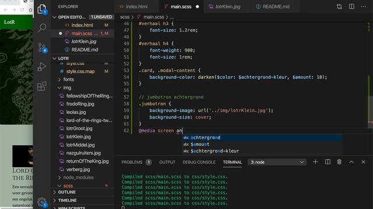
Task: Click line number 54 in the gutter
Action: click(126, 77)
